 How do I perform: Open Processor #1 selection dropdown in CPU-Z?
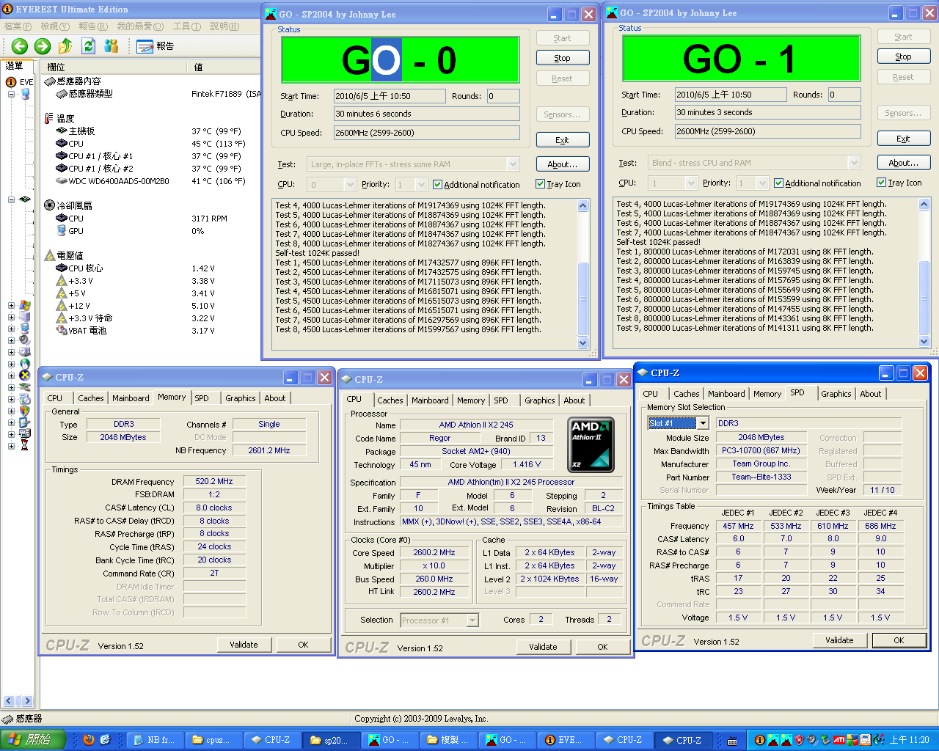click(472, 620)
